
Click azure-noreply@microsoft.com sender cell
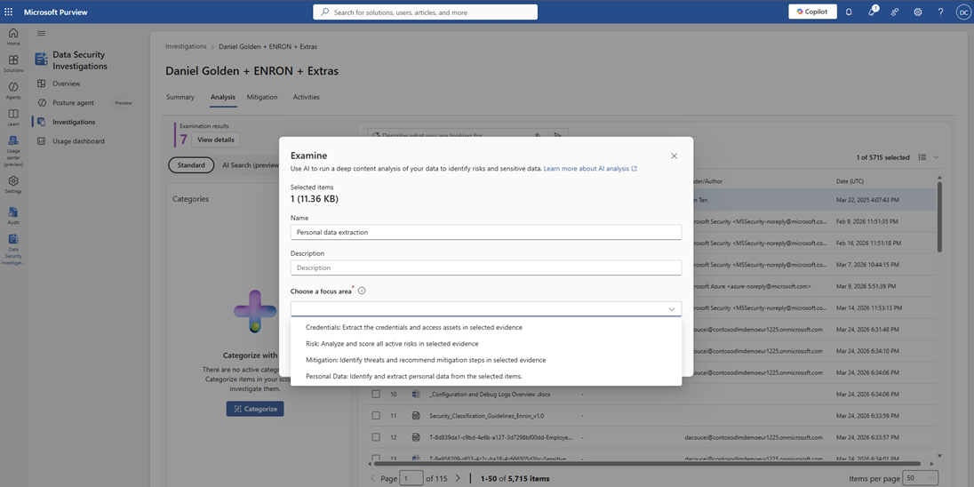752,286
